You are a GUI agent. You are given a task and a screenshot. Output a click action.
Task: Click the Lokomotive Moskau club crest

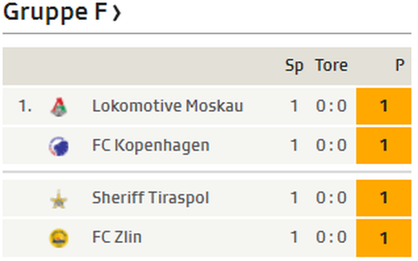tap(59, 107)
